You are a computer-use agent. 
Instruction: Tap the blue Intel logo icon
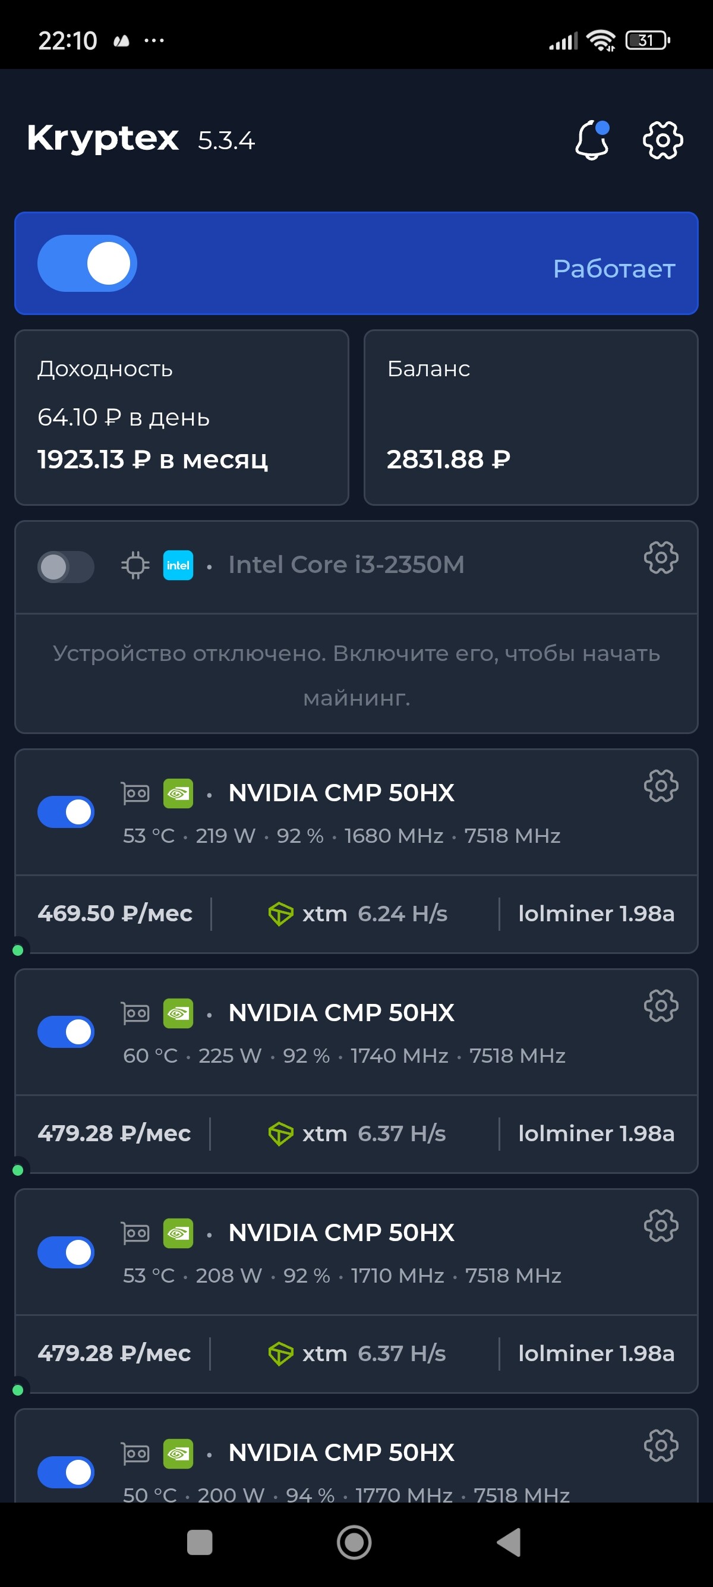coord(178,565)
